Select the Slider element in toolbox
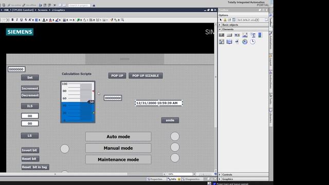 (237, 42)
